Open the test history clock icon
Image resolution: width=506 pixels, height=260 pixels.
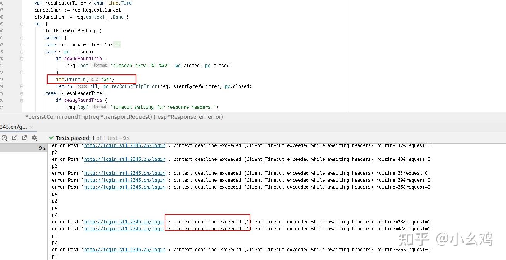click(x=4, y=138)
